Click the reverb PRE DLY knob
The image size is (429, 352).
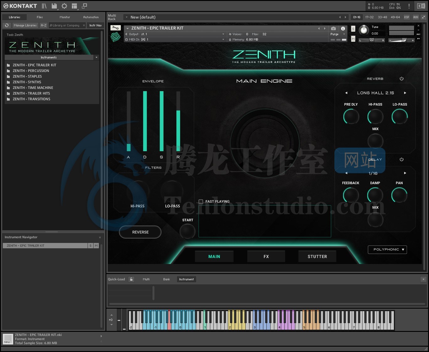(351, 117)
